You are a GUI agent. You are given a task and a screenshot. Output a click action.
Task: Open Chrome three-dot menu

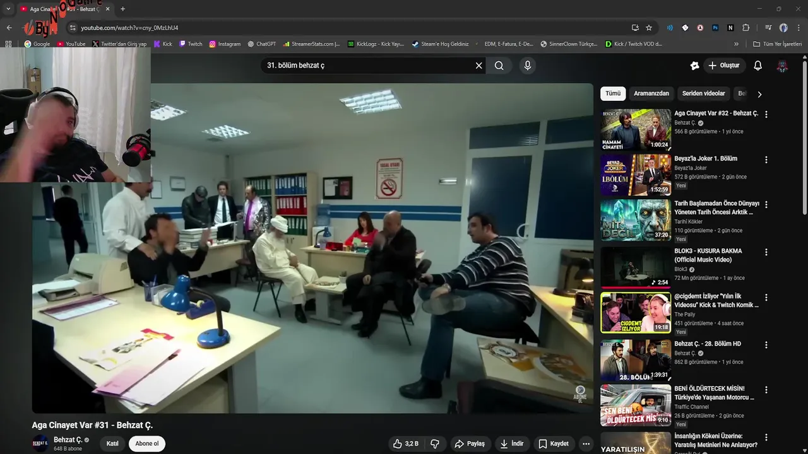pyautogui.click(x=798, y=28)
